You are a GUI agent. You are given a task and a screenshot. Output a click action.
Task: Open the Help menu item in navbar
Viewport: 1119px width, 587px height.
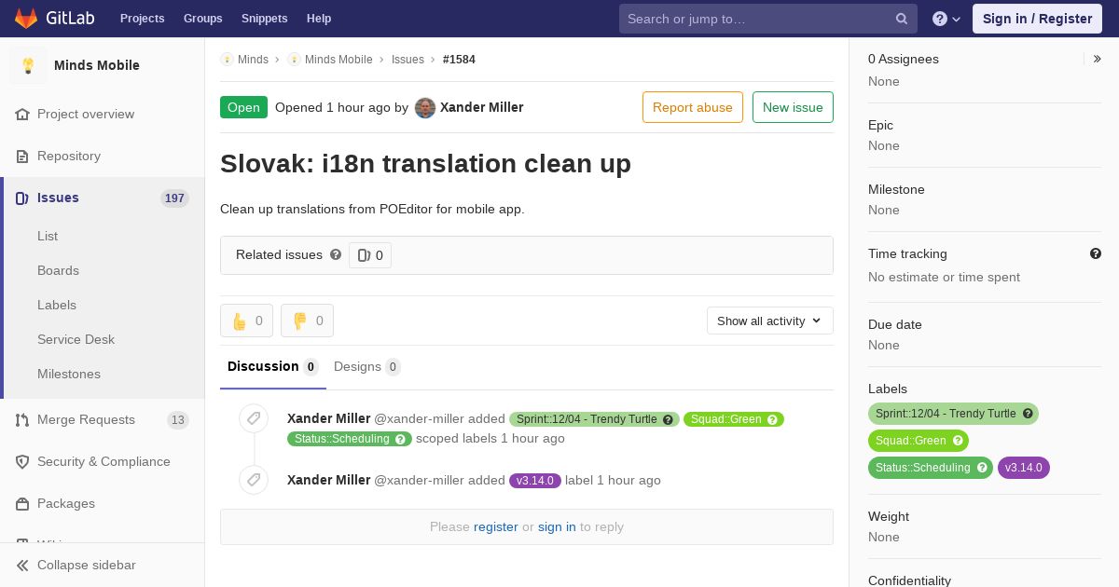point(319,19)
